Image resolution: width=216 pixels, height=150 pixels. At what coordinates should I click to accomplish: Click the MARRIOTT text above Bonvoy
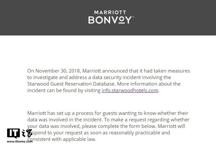click(x=110, y=12)
